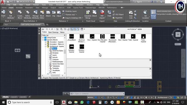
Task: Select the OLE Object command
Action: click(118, 14)
